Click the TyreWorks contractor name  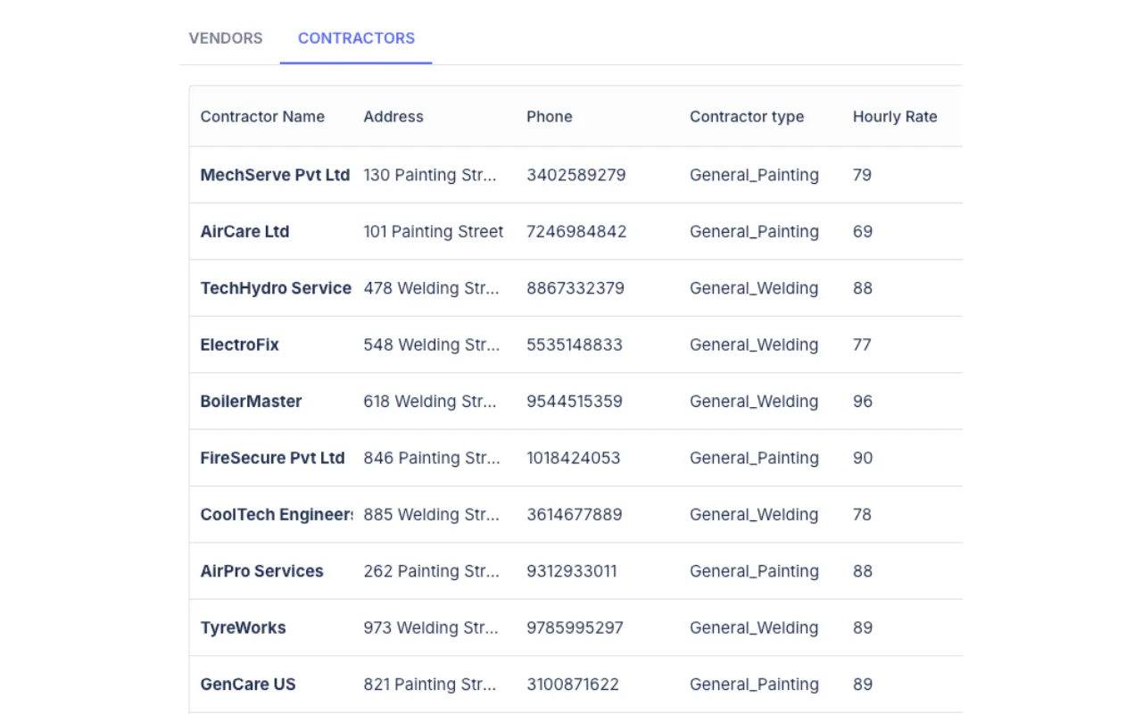244,627
